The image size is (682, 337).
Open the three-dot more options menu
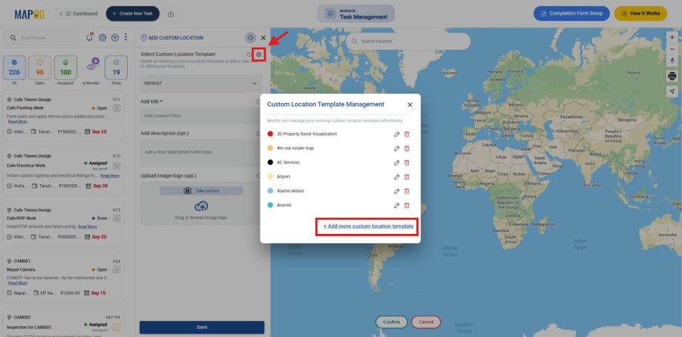tap(126, 37)
